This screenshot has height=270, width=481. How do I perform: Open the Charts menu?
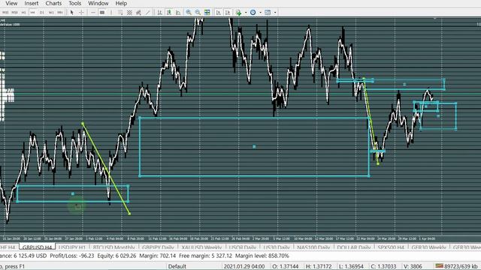53,3
